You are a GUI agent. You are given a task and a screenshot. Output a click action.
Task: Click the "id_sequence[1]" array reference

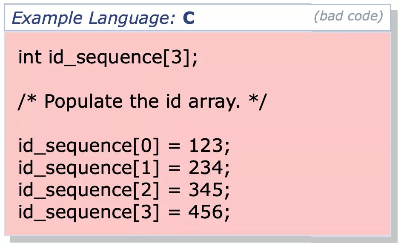coord(88,169)
